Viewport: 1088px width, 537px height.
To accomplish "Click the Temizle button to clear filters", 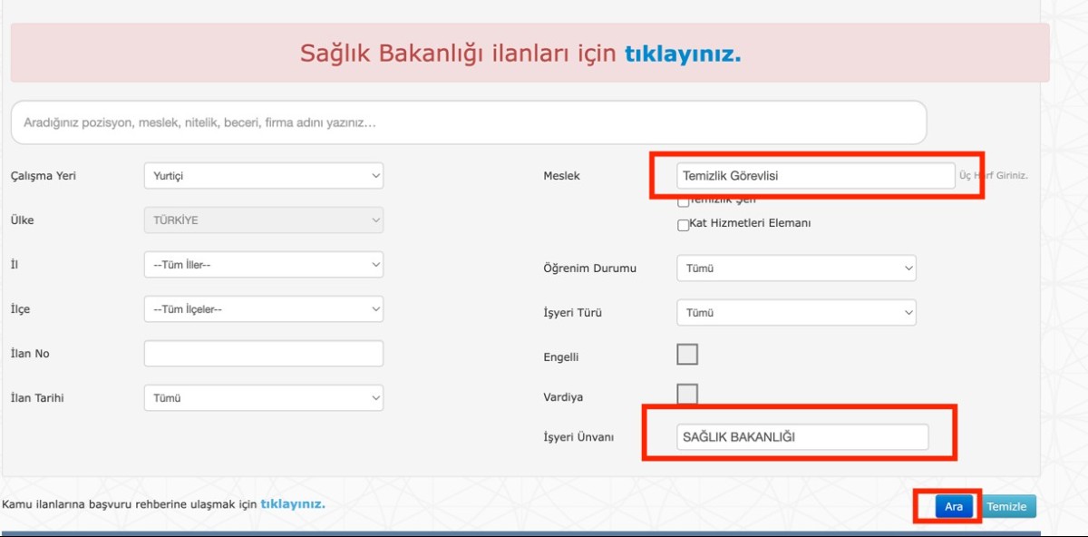I will (1007, 506).
